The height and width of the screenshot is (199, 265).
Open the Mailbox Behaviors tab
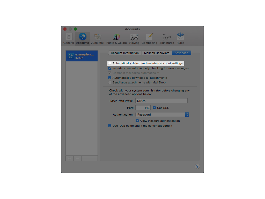click(157, 53)
